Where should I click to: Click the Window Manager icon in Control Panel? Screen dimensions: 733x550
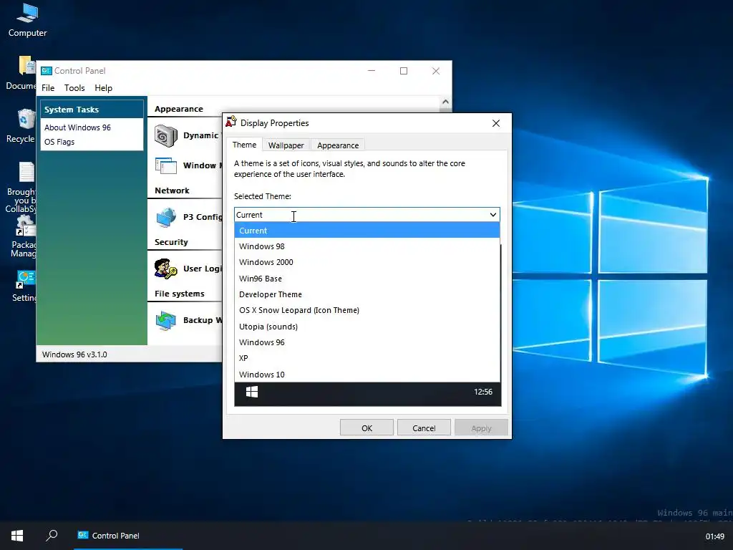[x=166, y=165]
